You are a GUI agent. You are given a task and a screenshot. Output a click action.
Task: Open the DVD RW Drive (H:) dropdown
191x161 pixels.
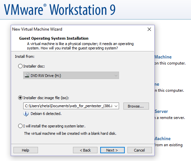pos(71,75)
